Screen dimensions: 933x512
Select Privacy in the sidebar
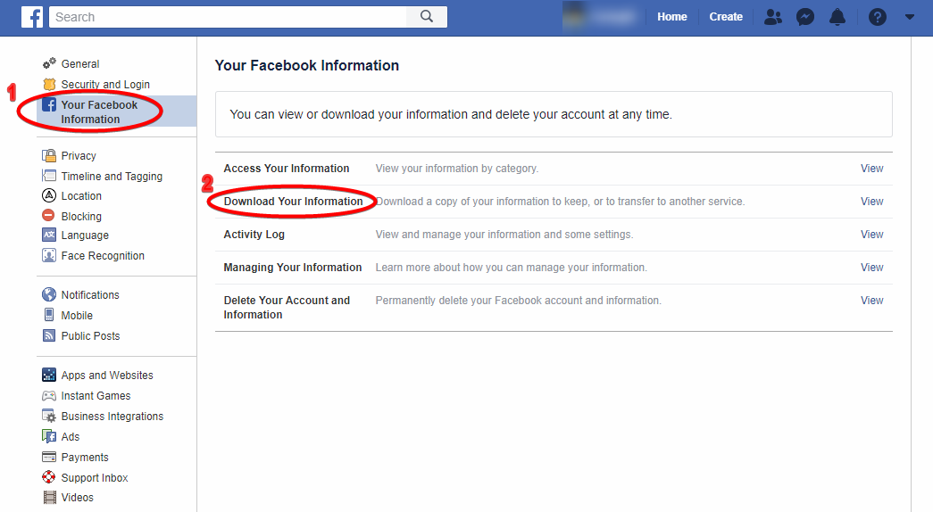coord(79,156)
